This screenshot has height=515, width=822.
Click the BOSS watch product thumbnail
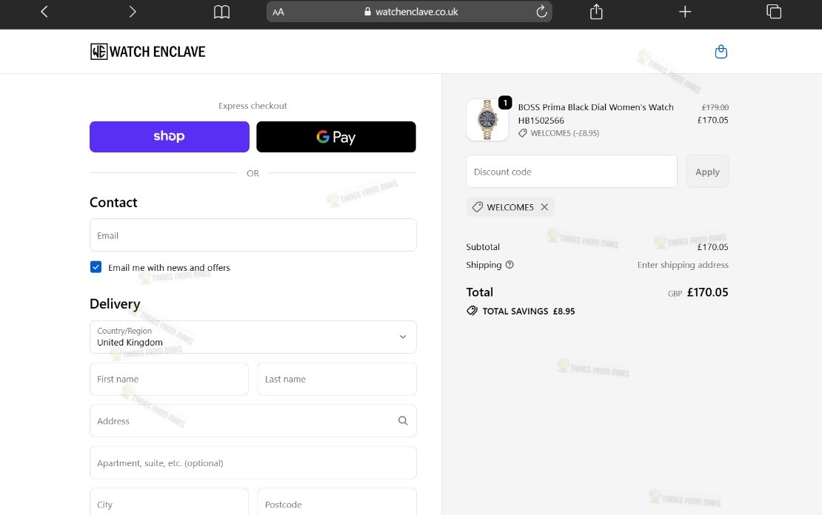487,120
